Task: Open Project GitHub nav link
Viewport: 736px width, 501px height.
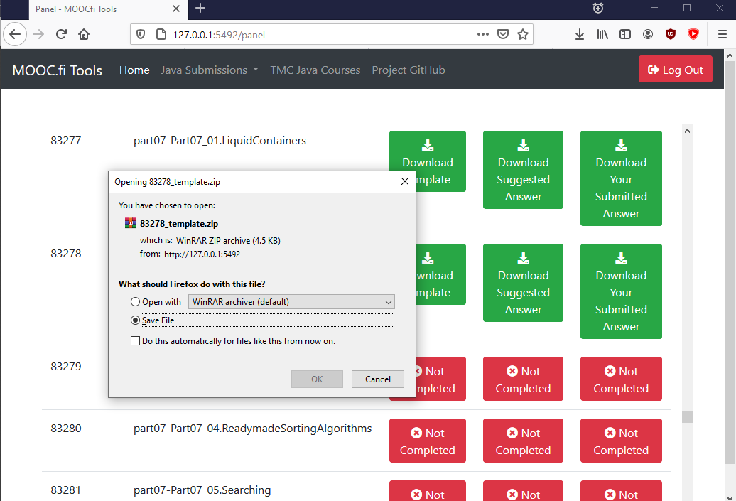Action: tap(408, 70)
